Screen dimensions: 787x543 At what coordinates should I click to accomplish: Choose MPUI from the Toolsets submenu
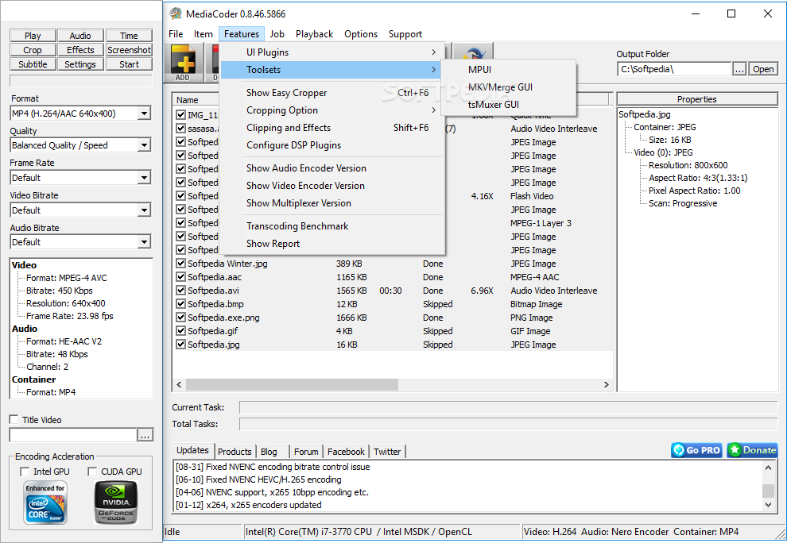[509, 70]
